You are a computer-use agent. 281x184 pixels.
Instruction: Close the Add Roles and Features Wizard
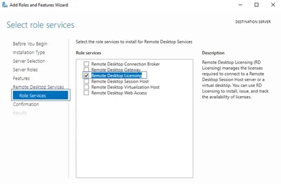[273, 5]
